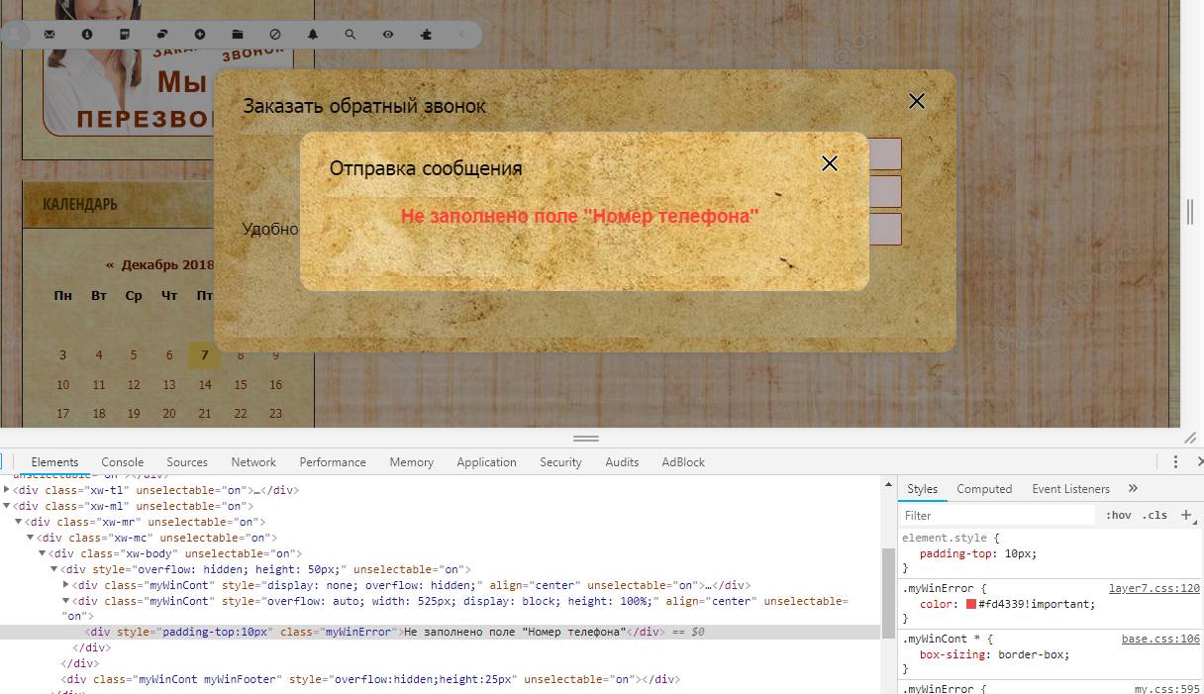The width and height of the screenshot is (1204, 694).
Task: Click the puzzle piece plugin icon
Action: point(426,35)
